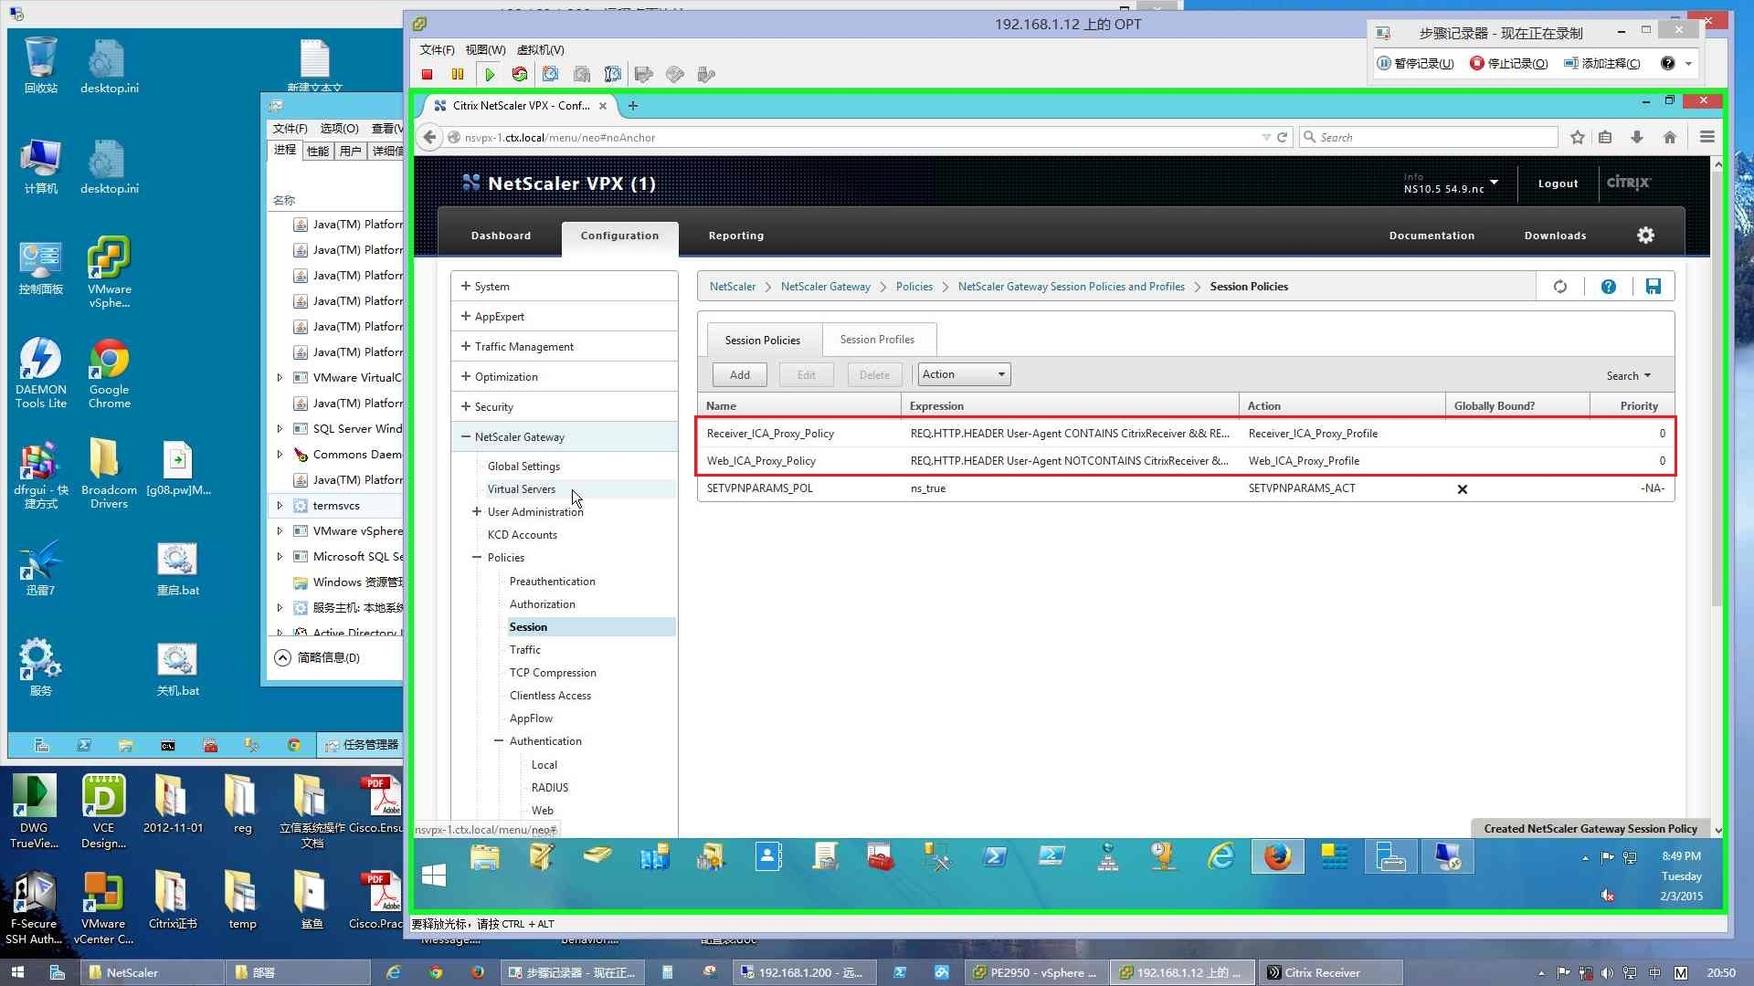Click the Logout link
Screen dimensions: 1754x986
click(x=1558, y=184)
